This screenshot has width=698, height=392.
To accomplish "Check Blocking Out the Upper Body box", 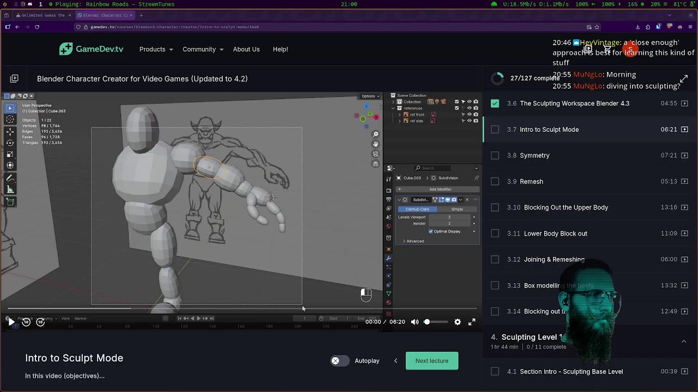I will coord(495,207).
